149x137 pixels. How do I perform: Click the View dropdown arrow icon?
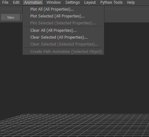tap(3, 18)
